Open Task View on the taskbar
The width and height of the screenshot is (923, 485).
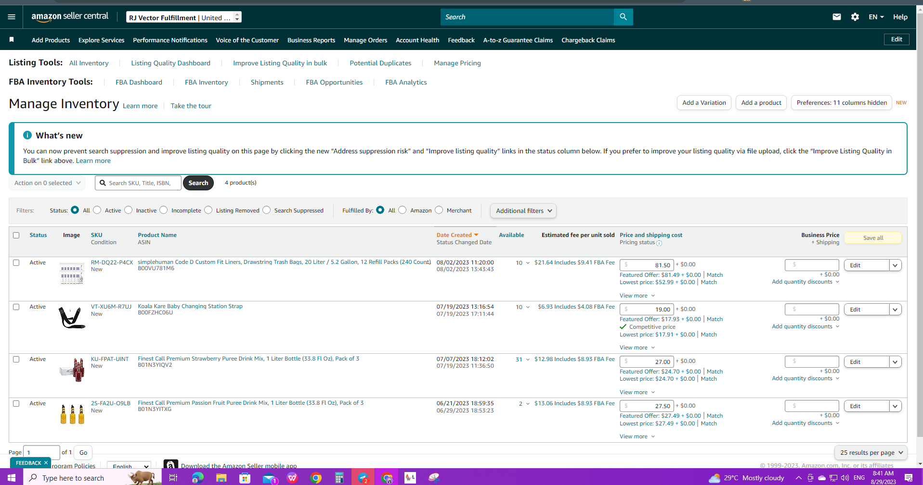(173, 477)
